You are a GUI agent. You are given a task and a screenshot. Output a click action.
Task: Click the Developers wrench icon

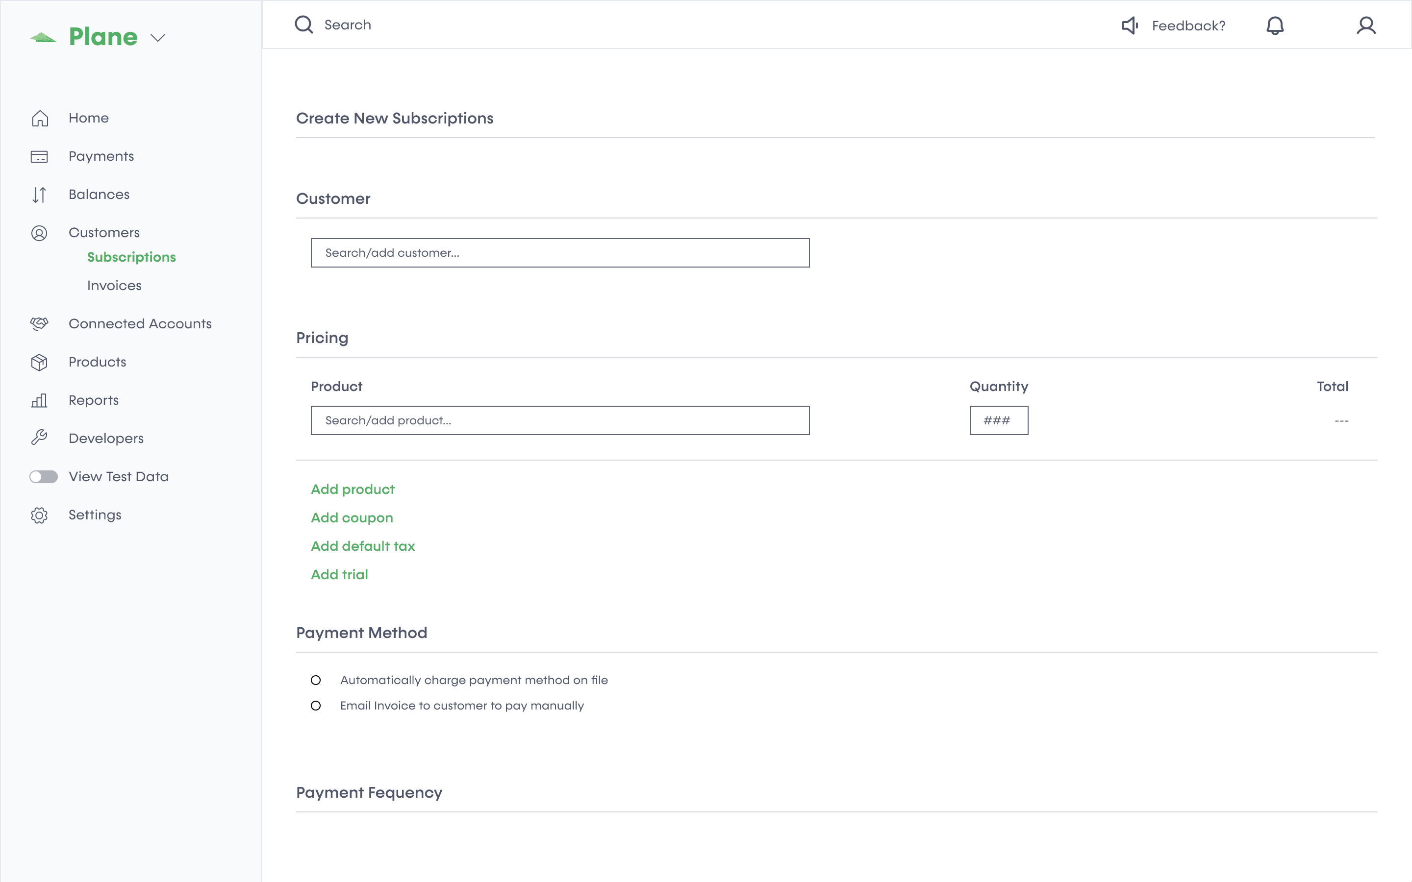(39, 438)
